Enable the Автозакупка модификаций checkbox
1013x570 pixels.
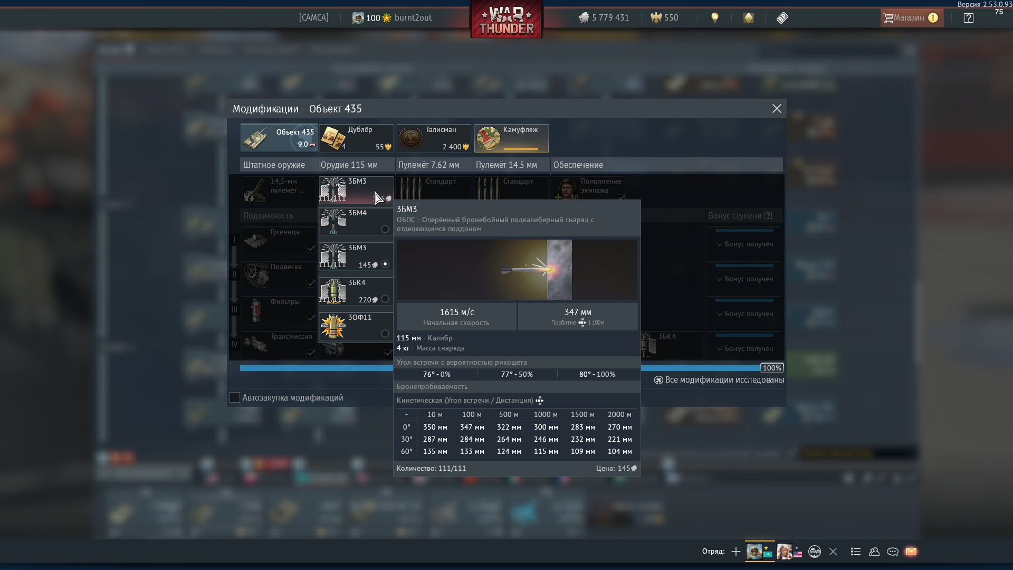pyautogui.click(x=235, y=397)
